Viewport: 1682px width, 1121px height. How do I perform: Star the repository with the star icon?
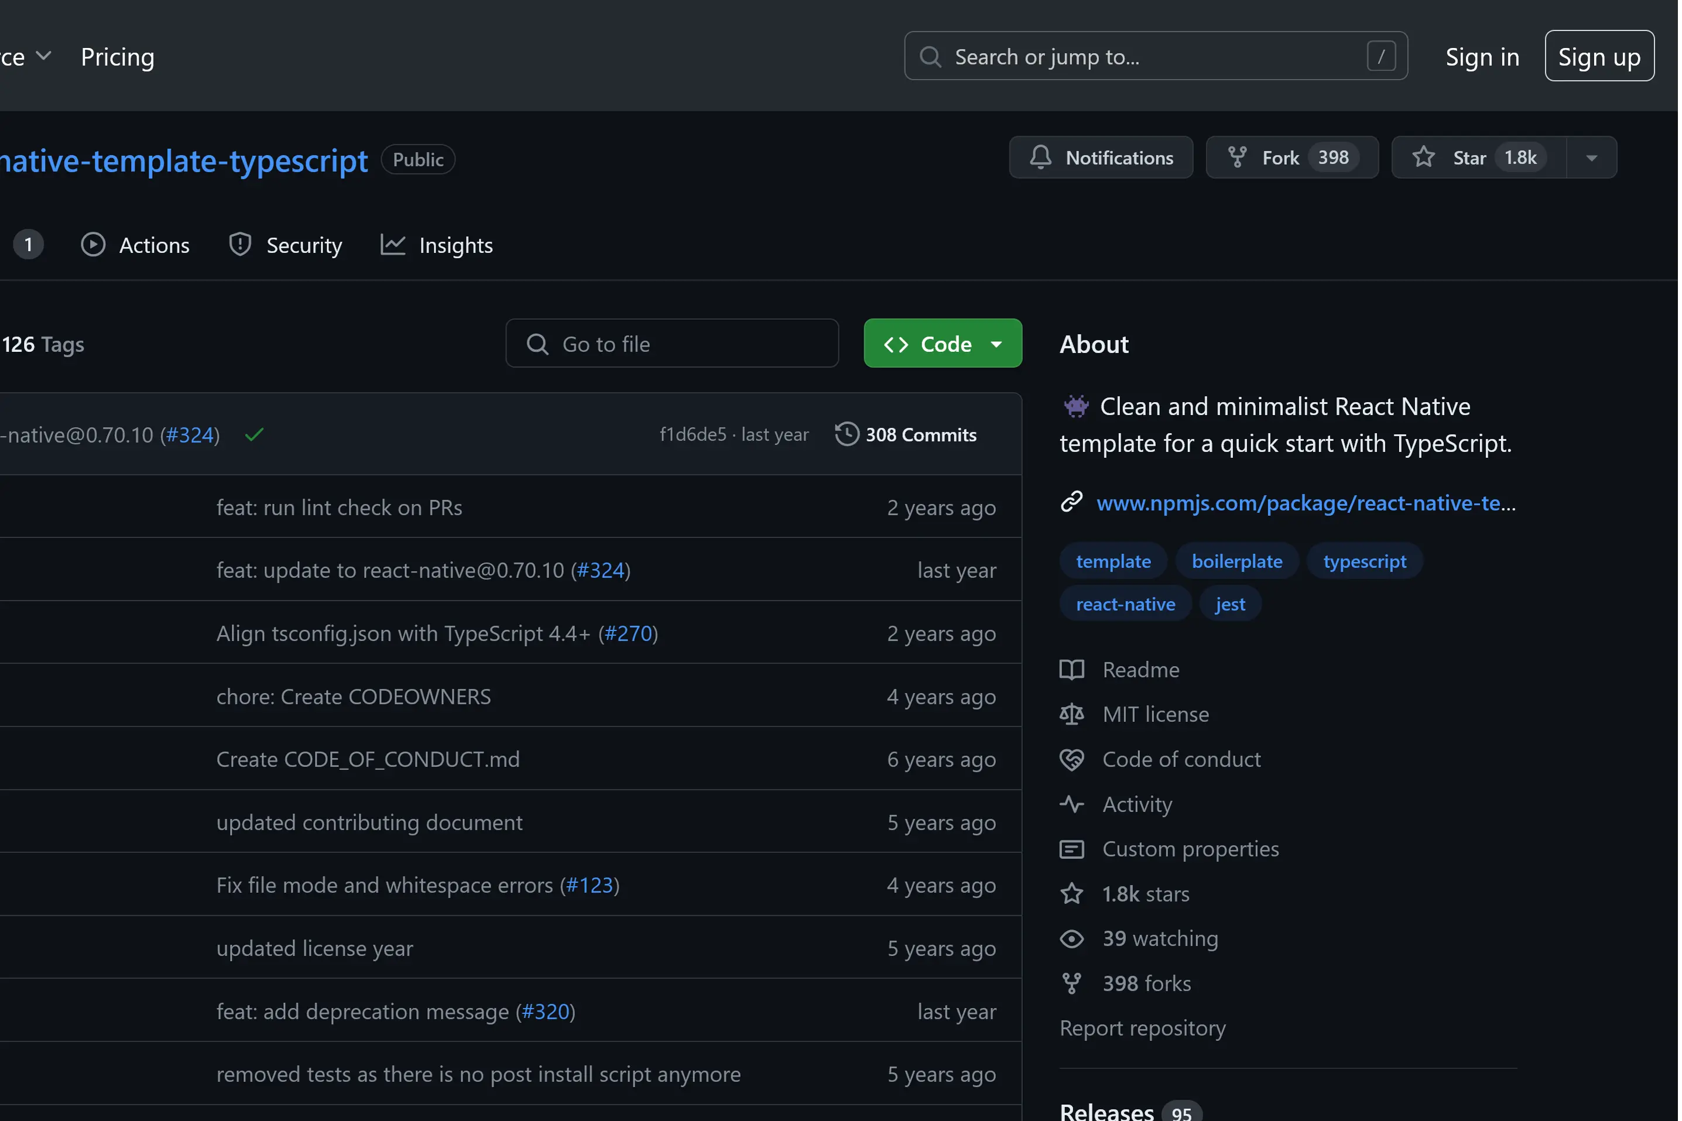pos(1423,157)
